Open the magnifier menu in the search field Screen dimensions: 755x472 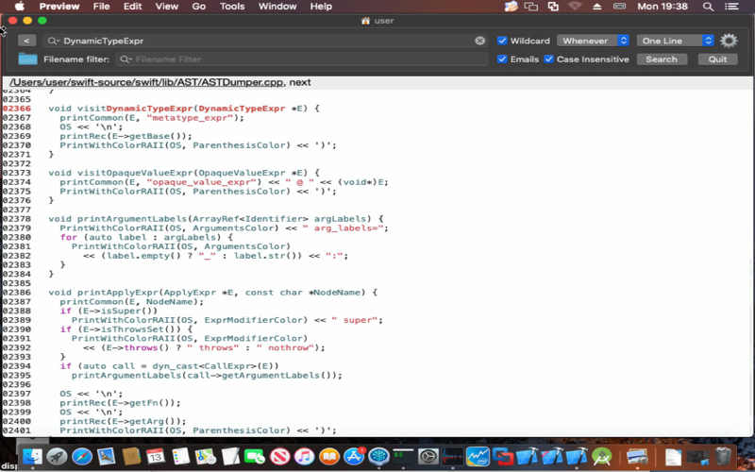(53, 41)
